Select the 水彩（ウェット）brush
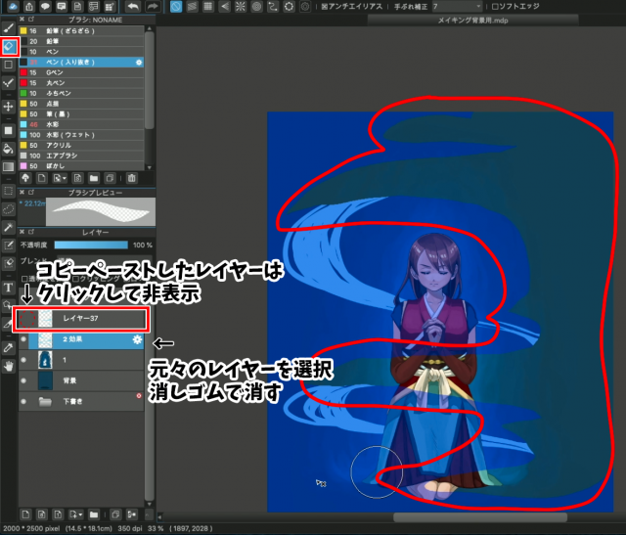This screenshot has height=535, width=626. (82, 135)
